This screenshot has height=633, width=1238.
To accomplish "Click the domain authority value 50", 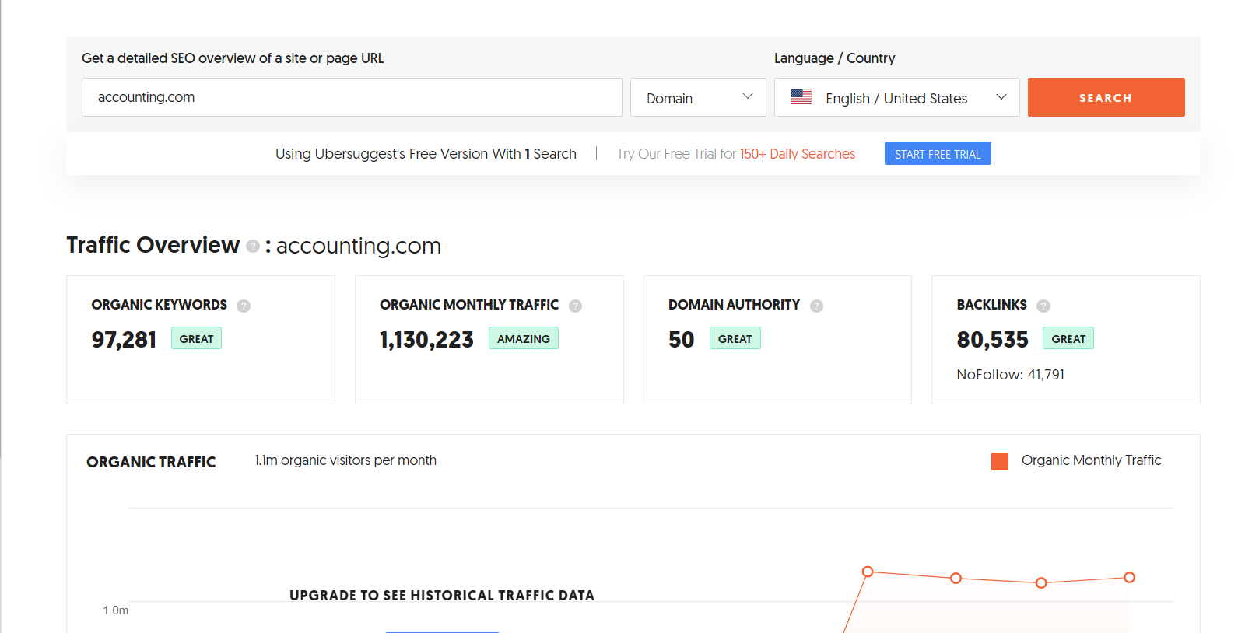I will pos(681,340).
